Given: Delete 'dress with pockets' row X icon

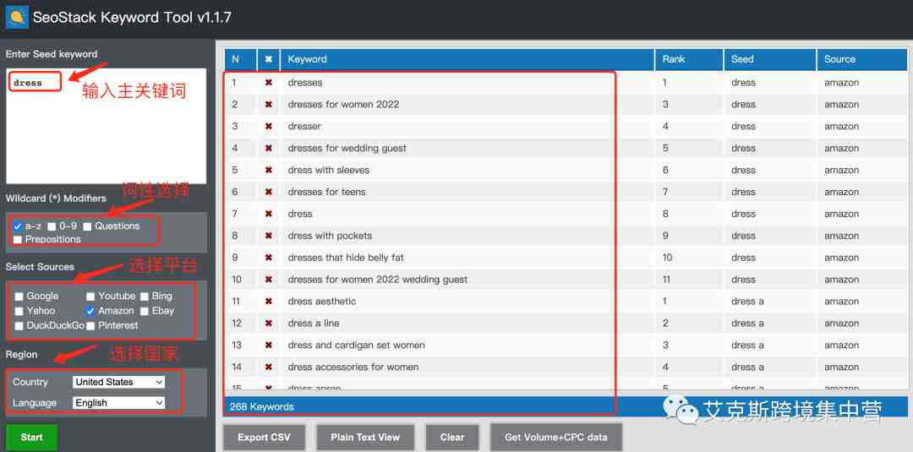Looking at the screenshot, I should click(x=269, y=236).
